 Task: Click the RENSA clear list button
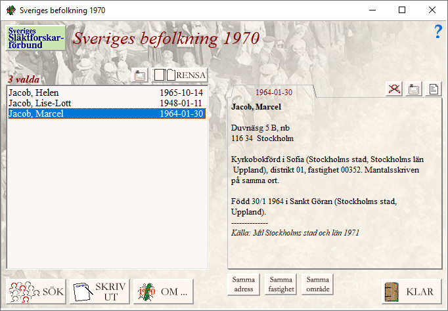tap(180, 75)
